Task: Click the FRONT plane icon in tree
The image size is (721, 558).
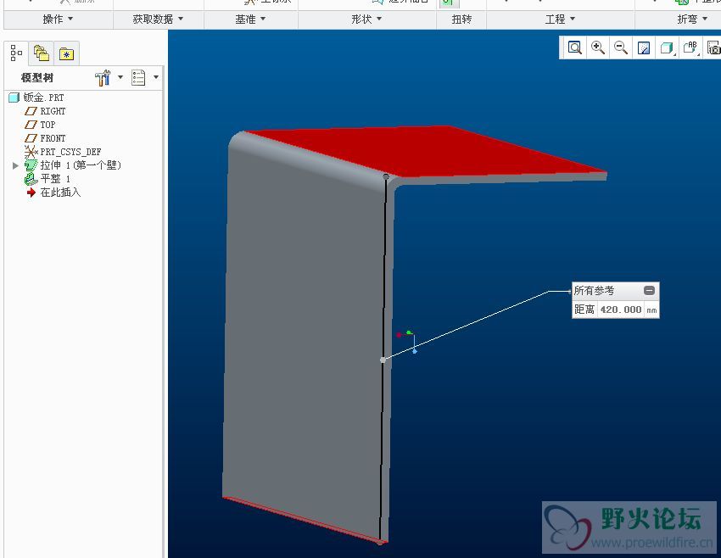Action: 31,138
